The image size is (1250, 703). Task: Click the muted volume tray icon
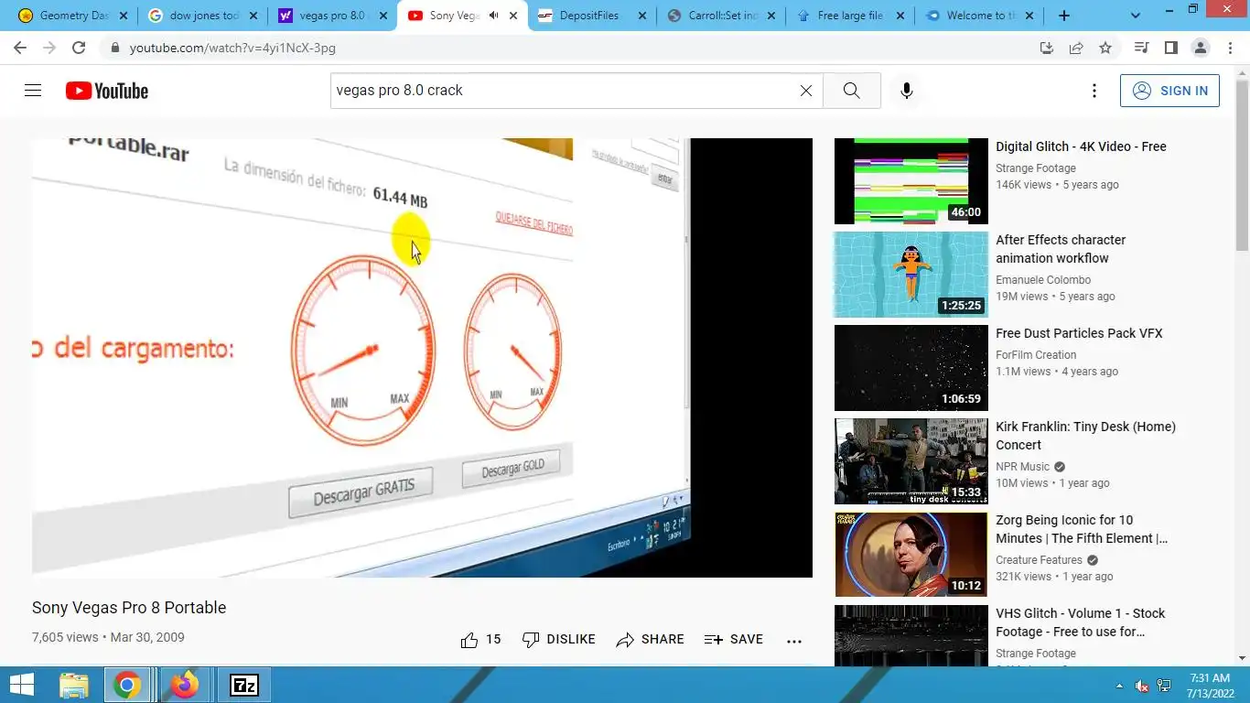pyautogui.click(x=1142, y=686)
